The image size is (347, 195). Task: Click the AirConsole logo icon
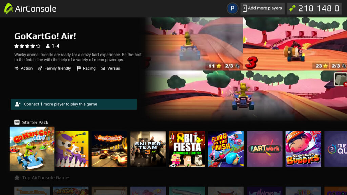pyautogui.click(x=8, y=8)
